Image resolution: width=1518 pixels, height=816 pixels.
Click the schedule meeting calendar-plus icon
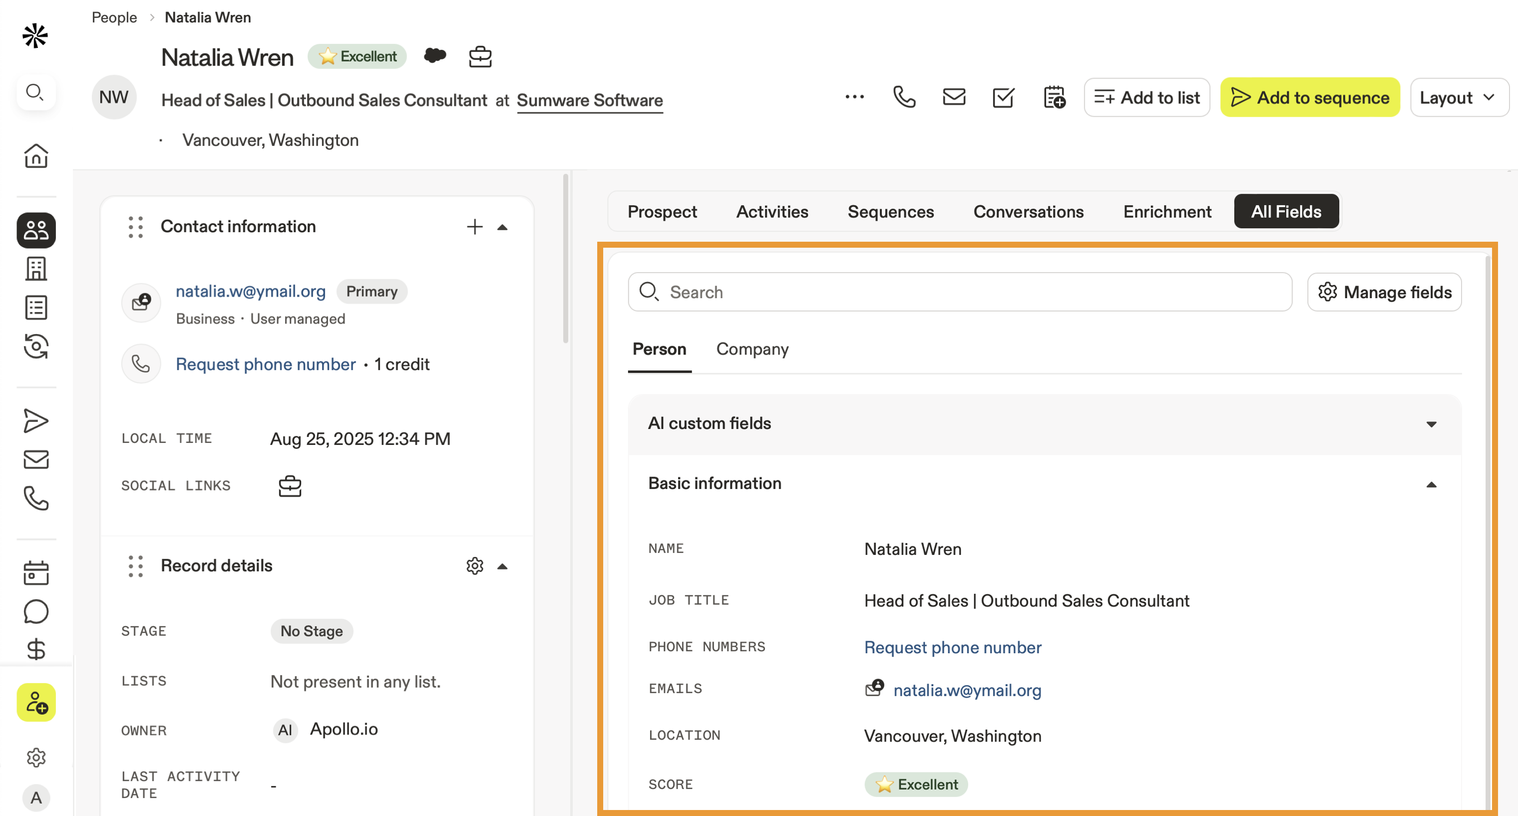point(1054,97)
